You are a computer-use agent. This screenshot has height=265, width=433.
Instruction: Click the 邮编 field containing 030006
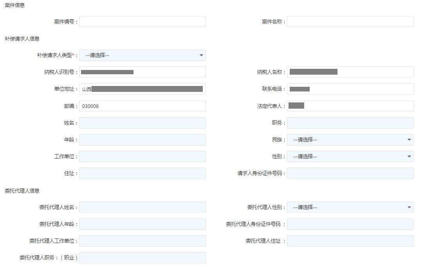[142, 106]
